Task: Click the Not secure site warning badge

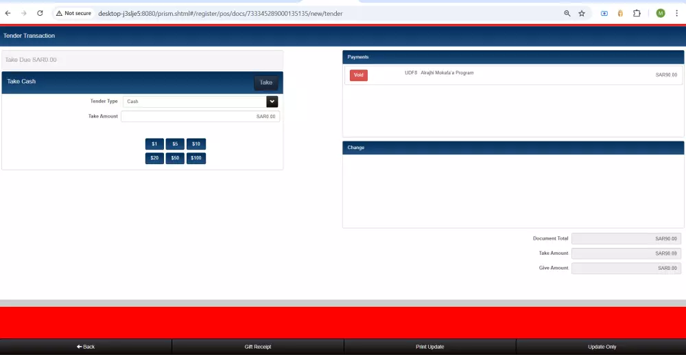Action: (x=73, y=13)
